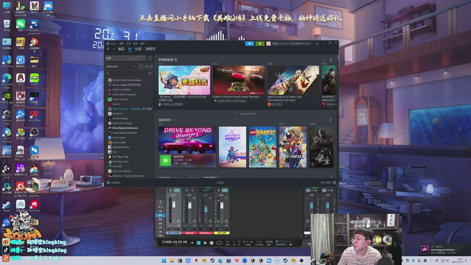Adjust the channel 1 volume fader in mixer

point(174,204)
